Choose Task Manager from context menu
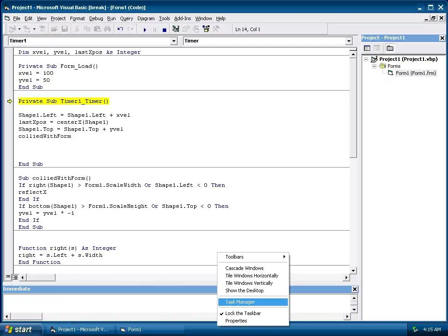Screen dimensions: 448x336 253,302
